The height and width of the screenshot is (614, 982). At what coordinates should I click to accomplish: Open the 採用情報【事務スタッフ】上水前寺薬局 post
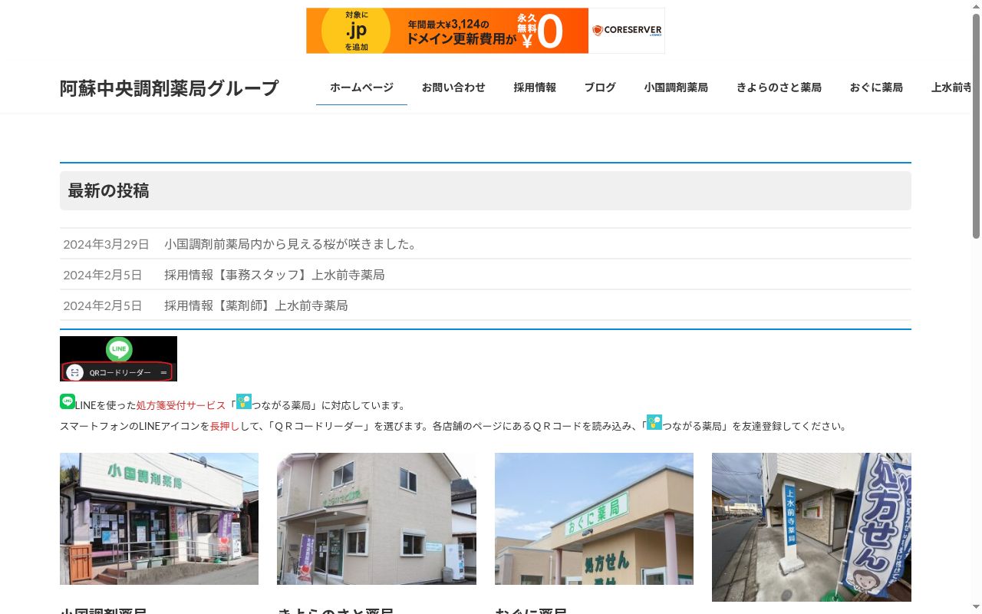click(275, 275)
